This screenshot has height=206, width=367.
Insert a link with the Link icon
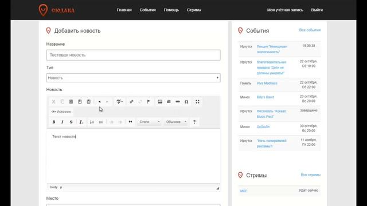click(x=131, y=102)
